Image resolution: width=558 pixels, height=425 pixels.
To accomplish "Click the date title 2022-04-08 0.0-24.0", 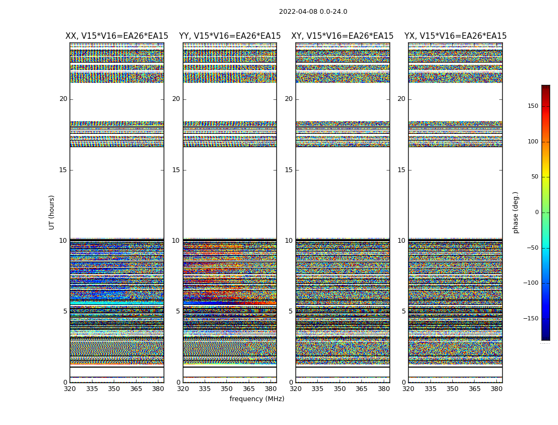I will point(313,12).
